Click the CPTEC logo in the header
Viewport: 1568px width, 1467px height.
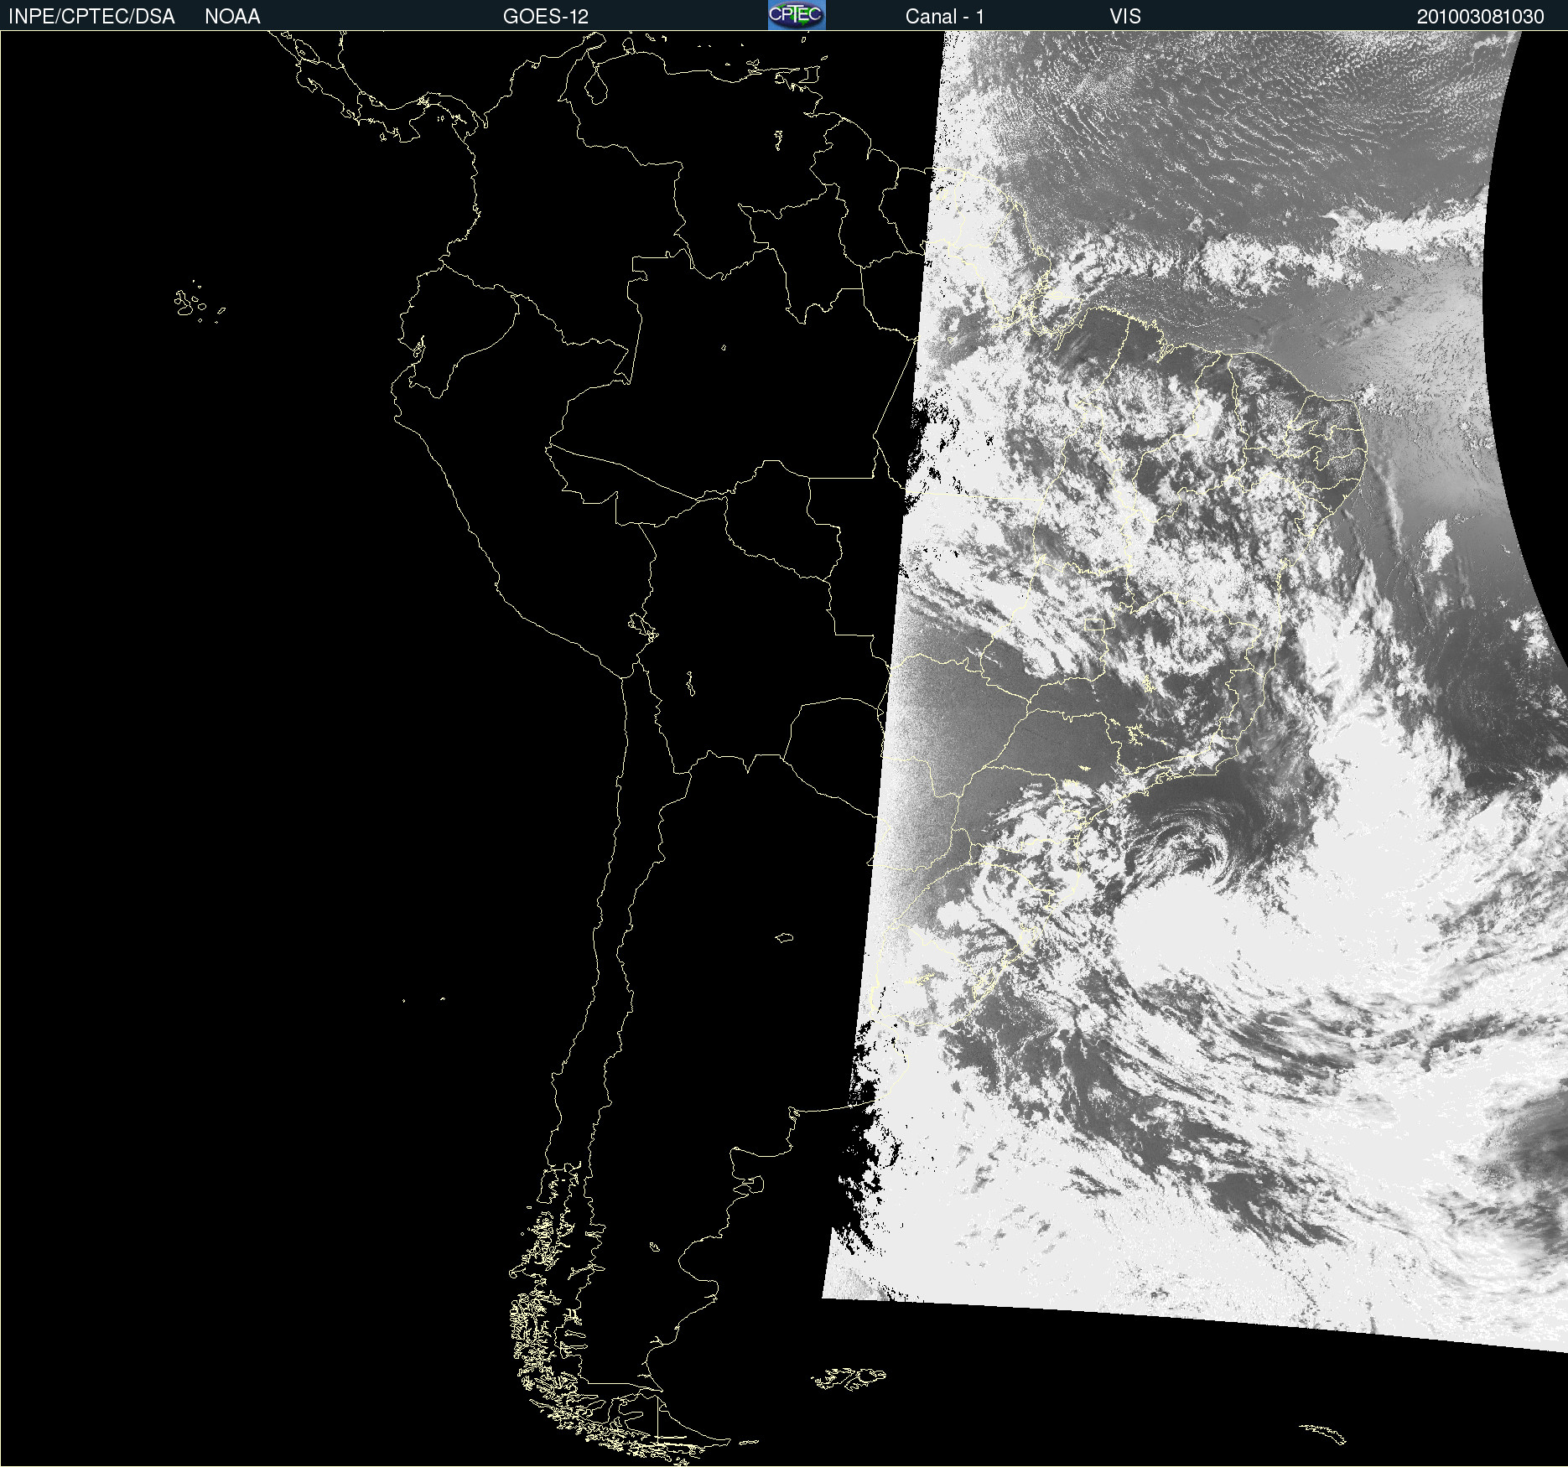point(797,15)
